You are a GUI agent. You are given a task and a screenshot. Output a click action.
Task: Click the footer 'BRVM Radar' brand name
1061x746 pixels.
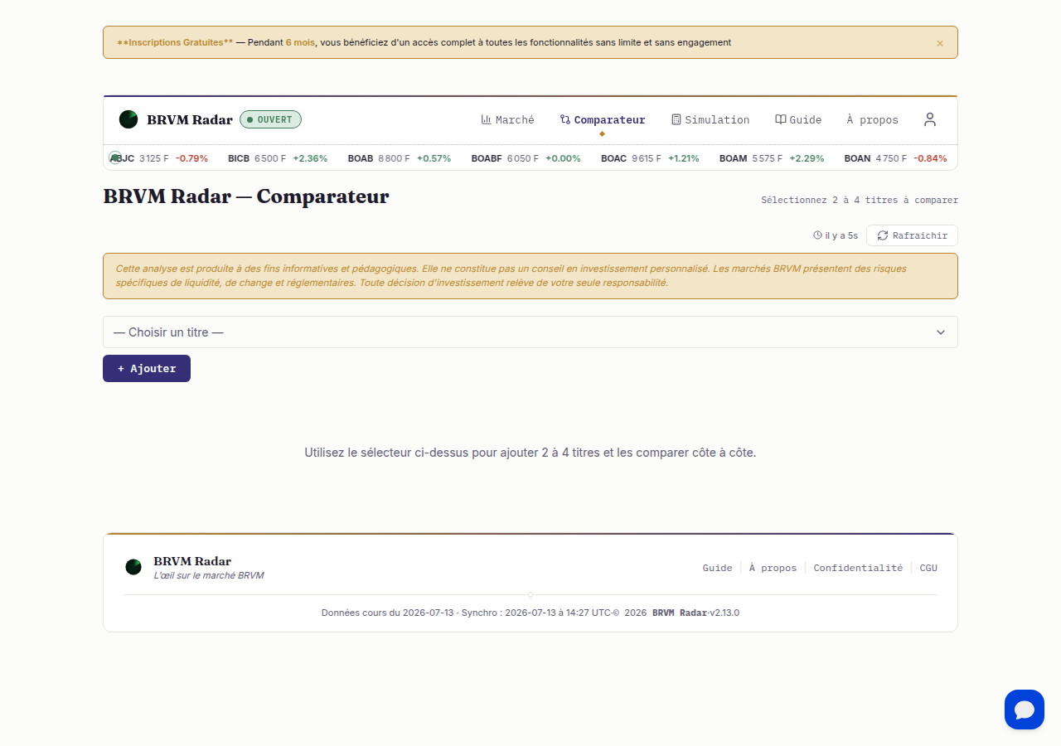click(192, 561)
